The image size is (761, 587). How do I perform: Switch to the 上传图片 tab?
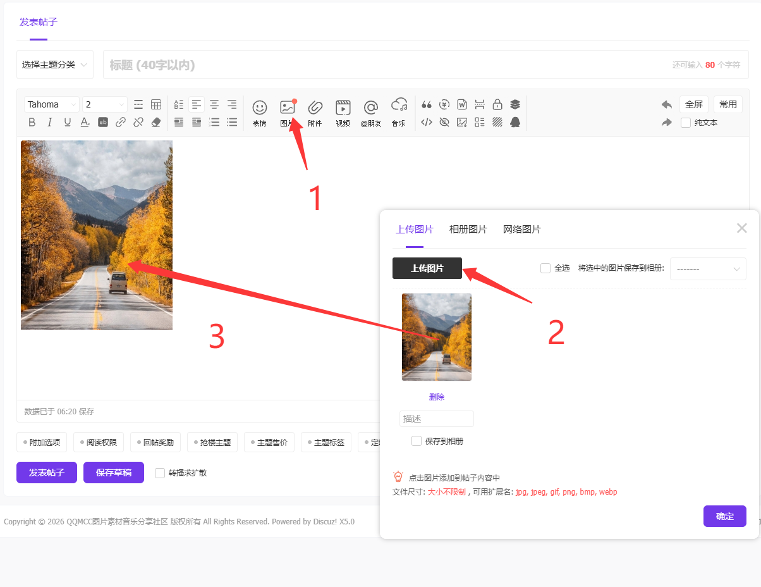point(415,230)
